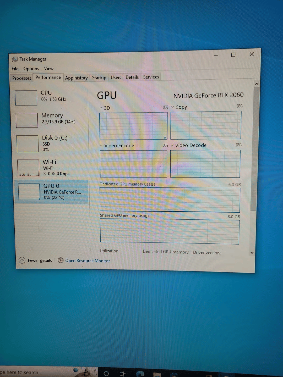Click the 'Dedicated GPU memory' stat label
This screenshot has height=377, width=283.
(166, 252)
